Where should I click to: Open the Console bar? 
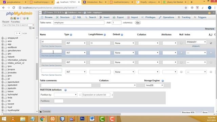point(45,111)
